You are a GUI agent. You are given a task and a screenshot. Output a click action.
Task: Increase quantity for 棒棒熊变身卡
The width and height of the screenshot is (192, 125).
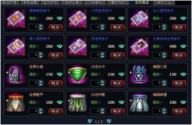point(41,26)
